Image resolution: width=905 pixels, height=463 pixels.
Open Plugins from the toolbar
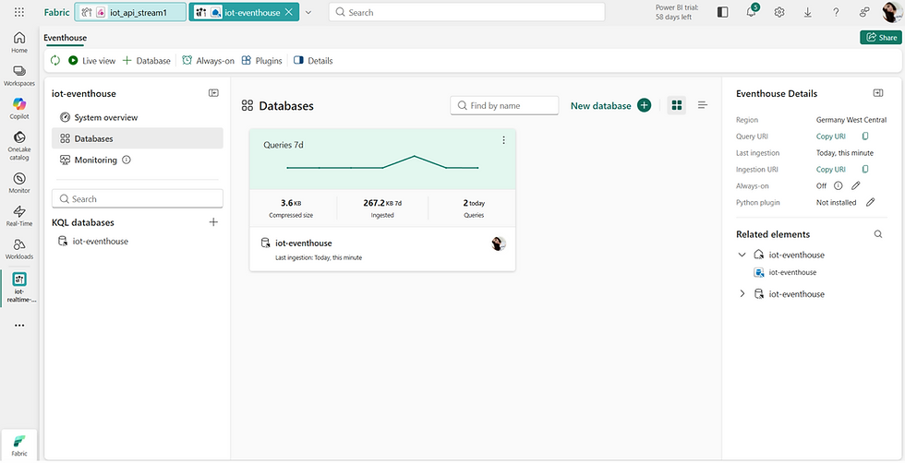pyautogui.click(x=261, y=61)
